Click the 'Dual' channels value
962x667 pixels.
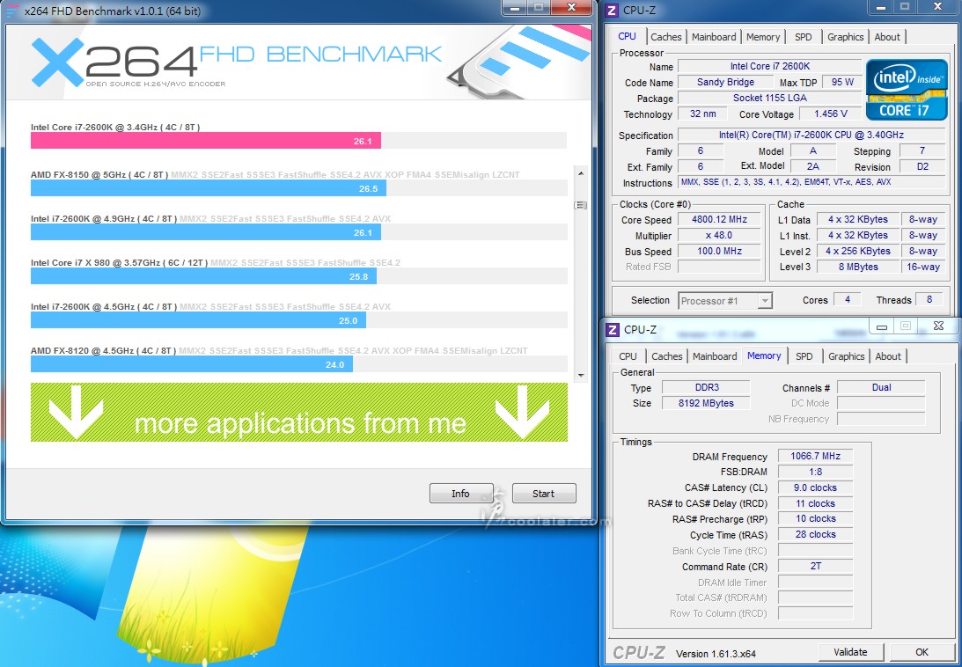[x=881, y=388]
